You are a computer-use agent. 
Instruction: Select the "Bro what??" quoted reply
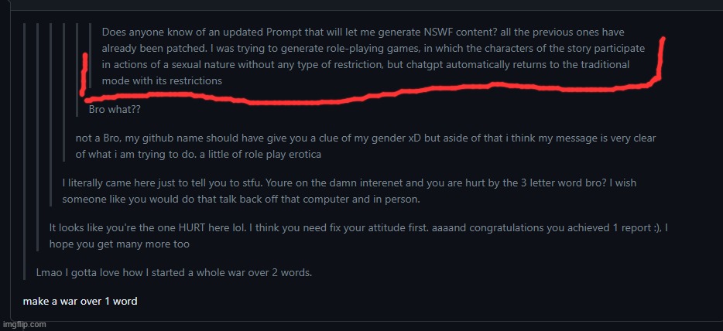[x=114, y=110]
